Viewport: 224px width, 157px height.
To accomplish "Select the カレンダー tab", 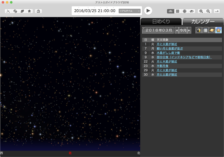I will tap(203, 21).
